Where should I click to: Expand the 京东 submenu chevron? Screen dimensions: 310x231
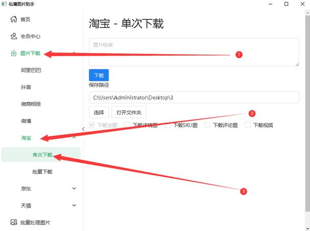[74, 189]
